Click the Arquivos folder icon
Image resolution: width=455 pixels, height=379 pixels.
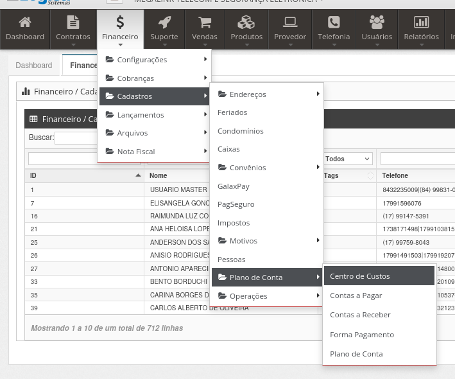110,133
